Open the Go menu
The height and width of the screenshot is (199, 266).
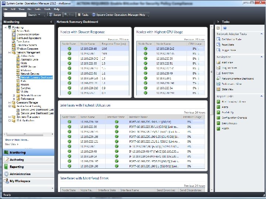[x=29, y=9]
